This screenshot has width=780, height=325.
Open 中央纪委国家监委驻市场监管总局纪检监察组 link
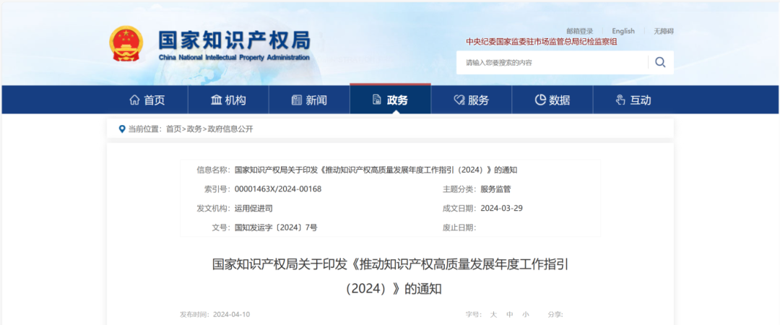pyautogui.click(x=542, y=42)
